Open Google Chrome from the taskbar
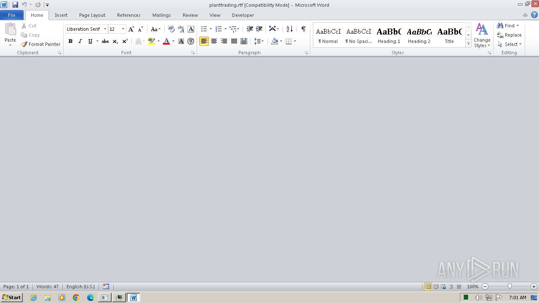This screenshot has height=303, width=539. click(x=76, y=298)
